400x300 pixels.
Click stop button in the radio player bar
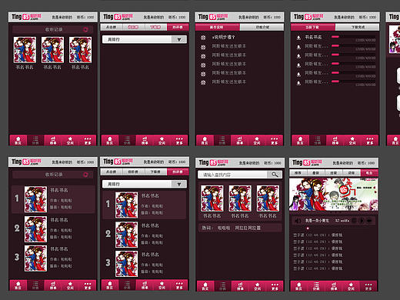[354, 220]
